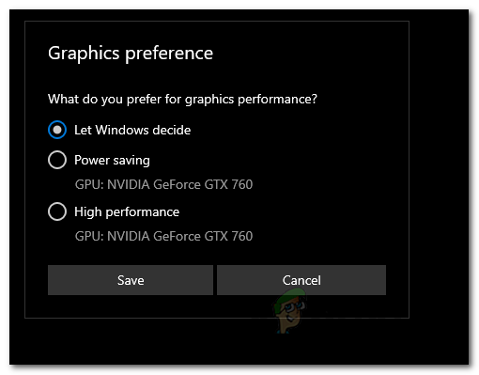Viewport: 479px width, 375px height.
Task: Select the Let Windows decide radio button
Action: pos(57,130)
